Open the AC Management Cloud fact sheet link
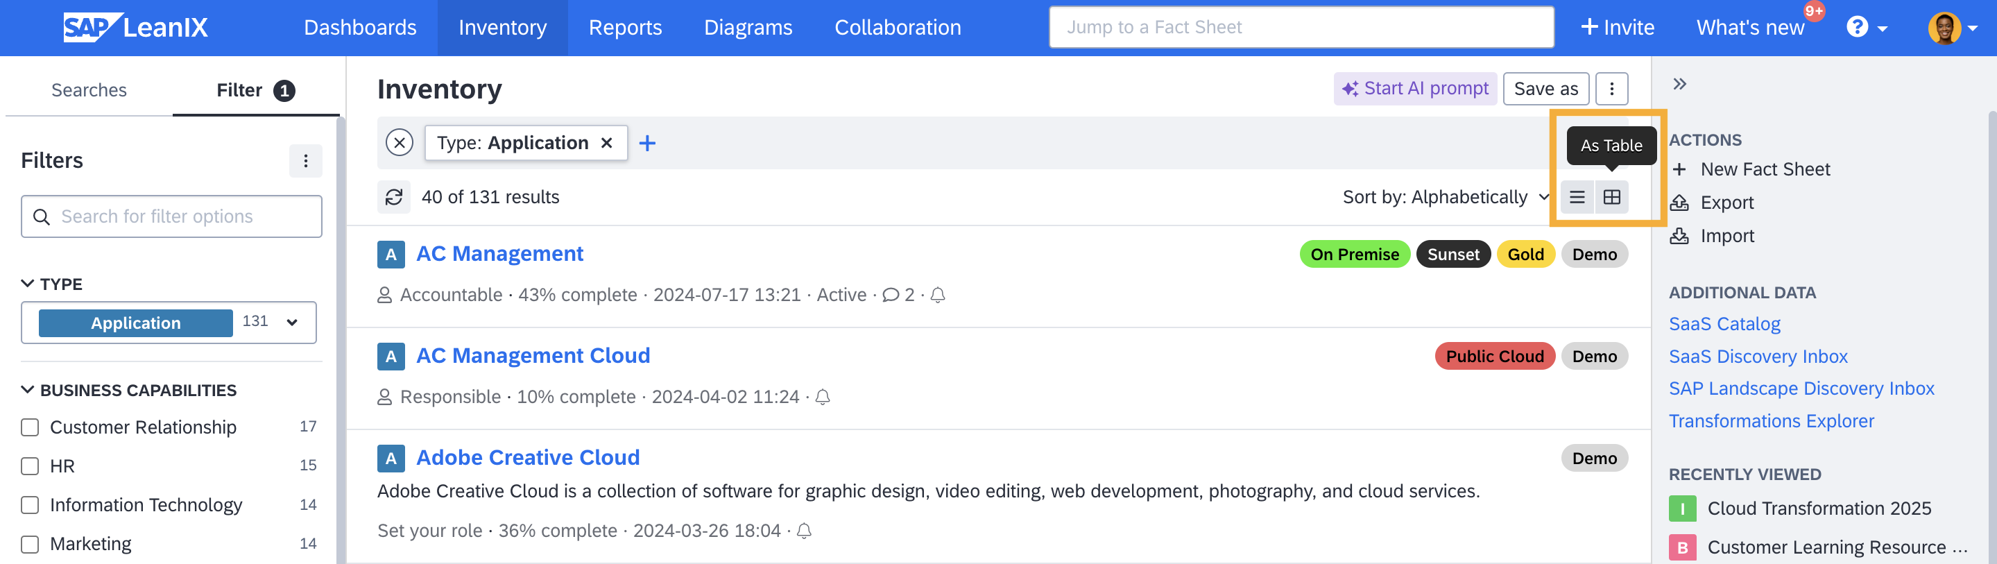This screenshot has width=1997, height=564. 533,355
